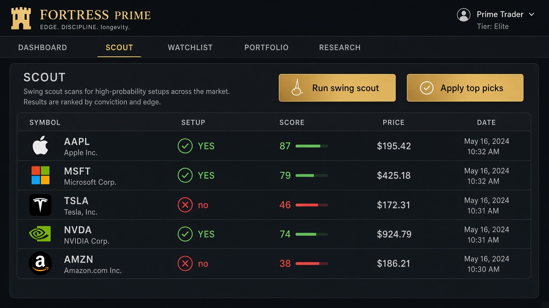Screen dimensions: 549x308
Task: Click the Tier: Elite label
Action: pos(493,27)
